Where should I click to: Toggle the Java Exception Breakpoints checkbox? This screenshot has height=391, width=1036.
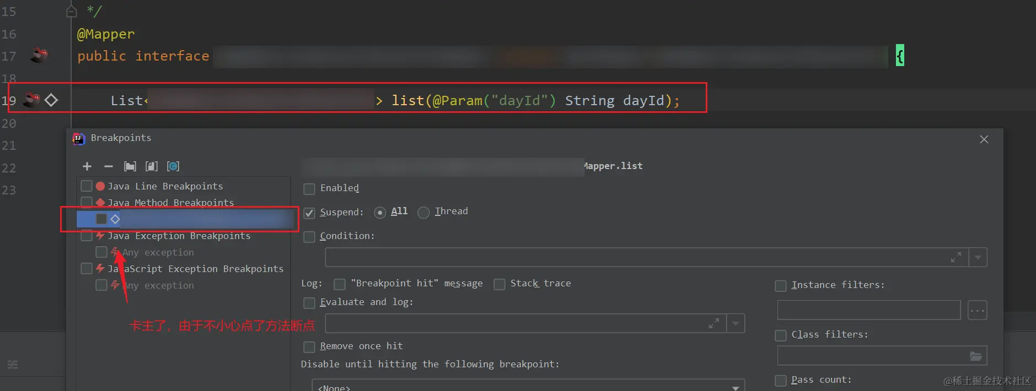click(87, 236)
